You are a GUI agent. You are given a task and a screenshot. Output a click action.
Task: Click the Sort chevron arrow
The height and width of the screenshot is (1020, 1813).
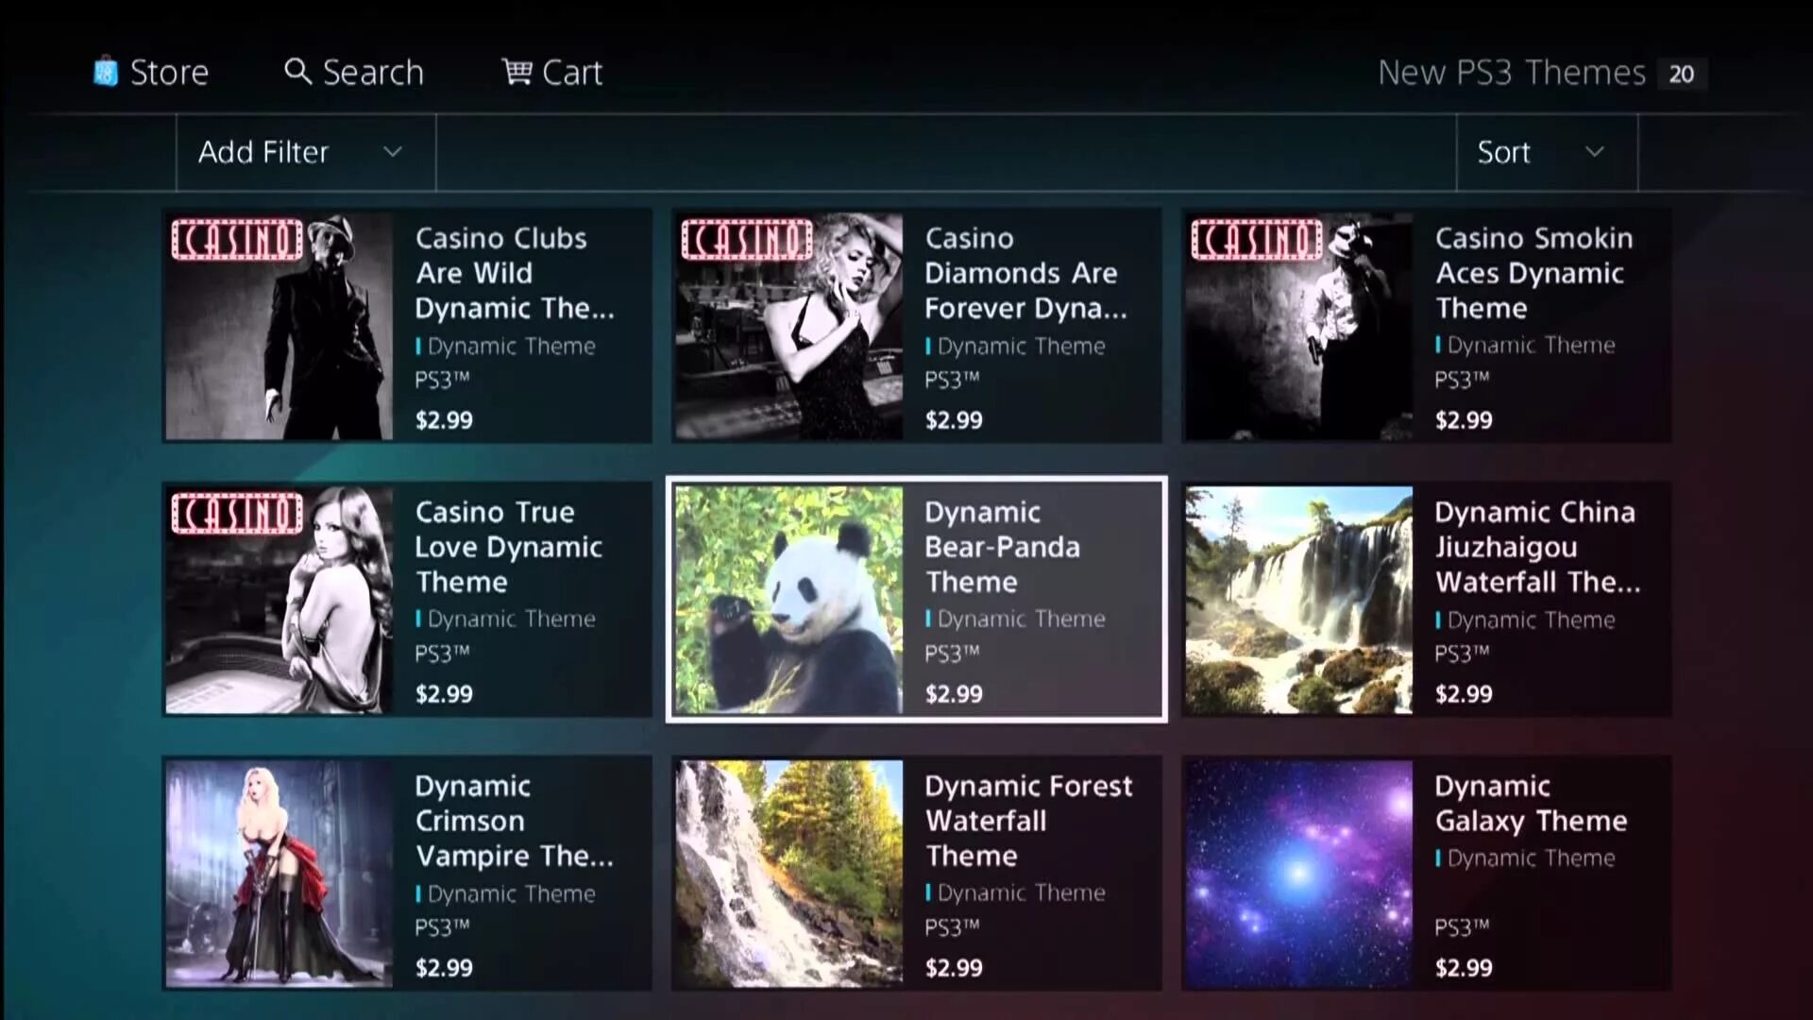pos(1595,152)
